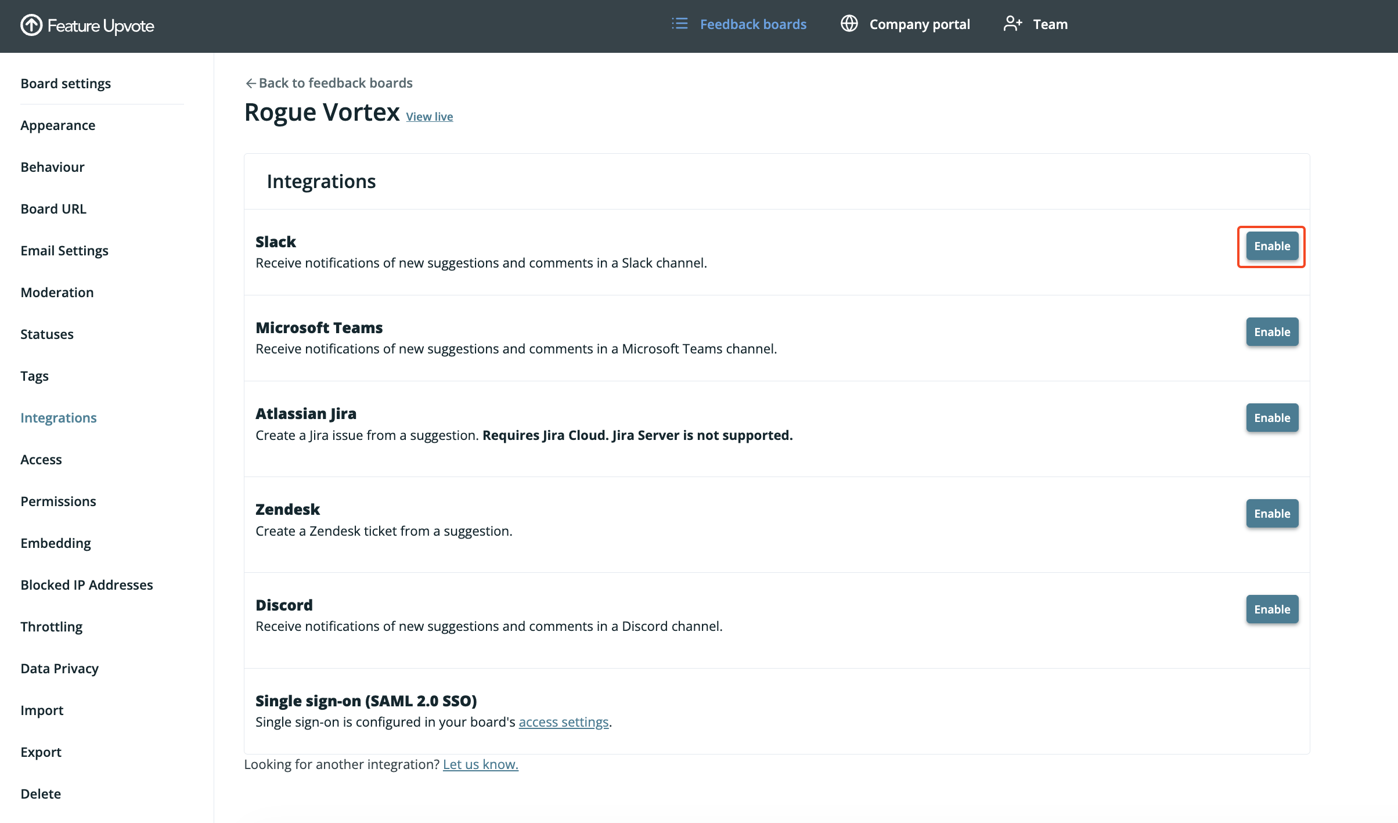Click the Company portal globe icon
The height and width of the screenshot is (823, 1398).
pos(849,24)
